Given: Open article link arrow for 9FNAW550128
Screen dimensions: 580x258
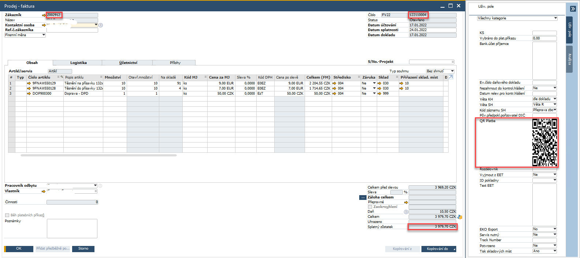Looking at the screenshot, I should coord(29,88).
